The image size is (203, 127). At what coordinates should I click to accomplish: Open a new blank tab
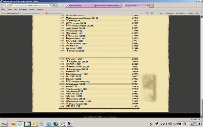click(152, 5)
